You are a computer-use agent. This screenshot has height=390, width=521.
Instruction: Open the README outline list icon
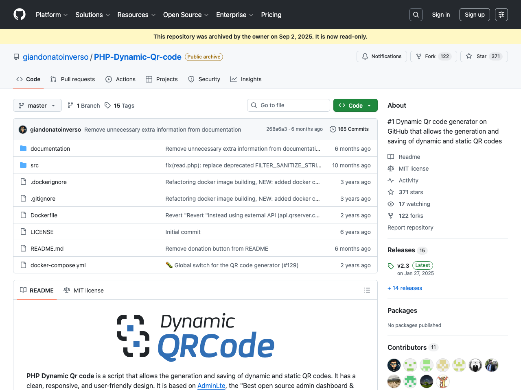click(x=367, y=290)
